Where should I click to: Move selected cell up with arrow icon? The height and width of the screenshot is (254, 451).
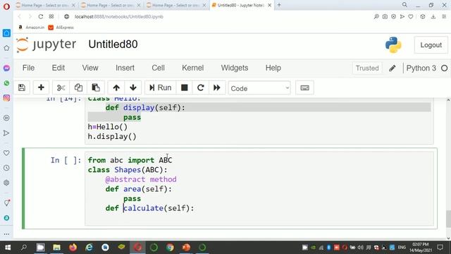pyautogui.click(x=116, y=87)
